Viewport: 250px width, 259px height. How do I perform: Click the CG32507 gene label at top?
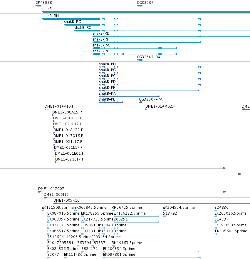click(145, 3)
